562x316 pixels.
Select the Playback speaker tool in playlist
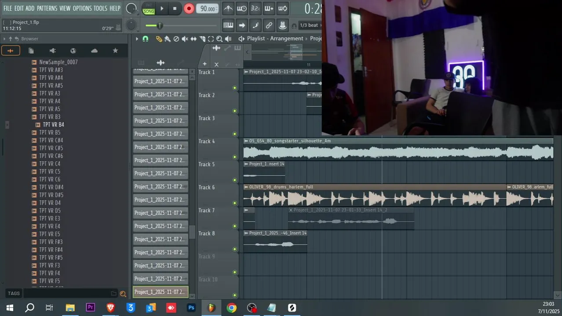pyautogui.click(x=228, y=39)
